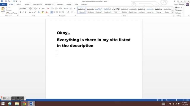
Task: Apply the yellow text highlight color
Action: tap(42, 12)
